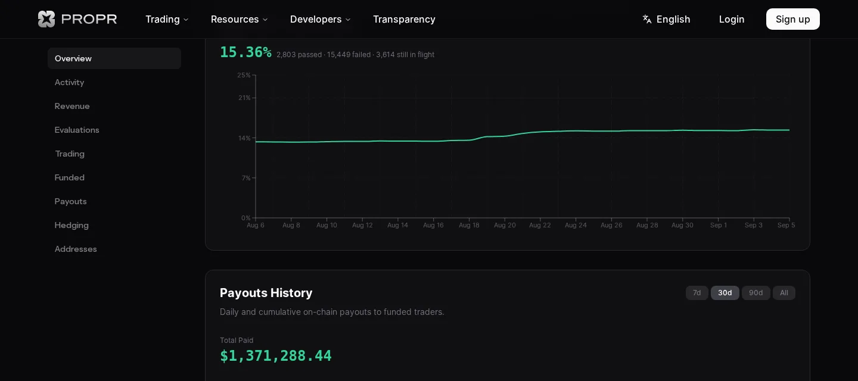Jump to Evaluations in sidebar
The height and width of the screenshot is (381, 858).
[114, 130]
